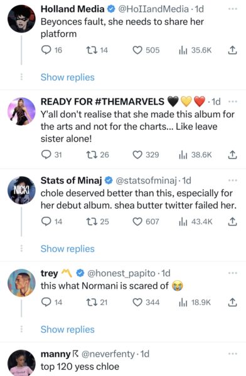Share trey's tweet about Normani
This screenshot has width=246, height=376.
pos(232,303)
